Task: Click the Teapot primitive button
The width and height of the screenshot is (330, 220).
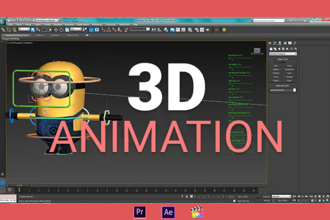Action: tap(276, 81)
